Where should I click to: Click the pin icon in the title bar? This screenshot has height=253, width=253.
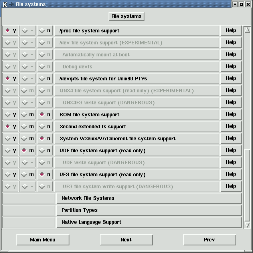[12, 4]
